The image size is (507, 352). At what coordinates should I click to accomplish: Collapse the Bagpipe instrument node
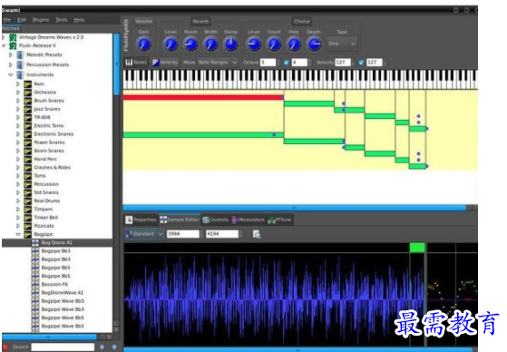[x=18, y=234]
